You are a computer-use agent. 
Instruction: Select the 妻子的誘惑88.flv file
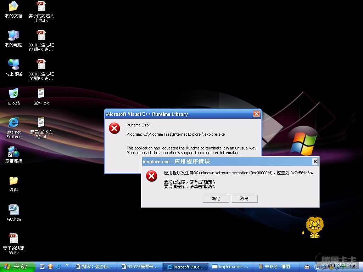(13, 244)
